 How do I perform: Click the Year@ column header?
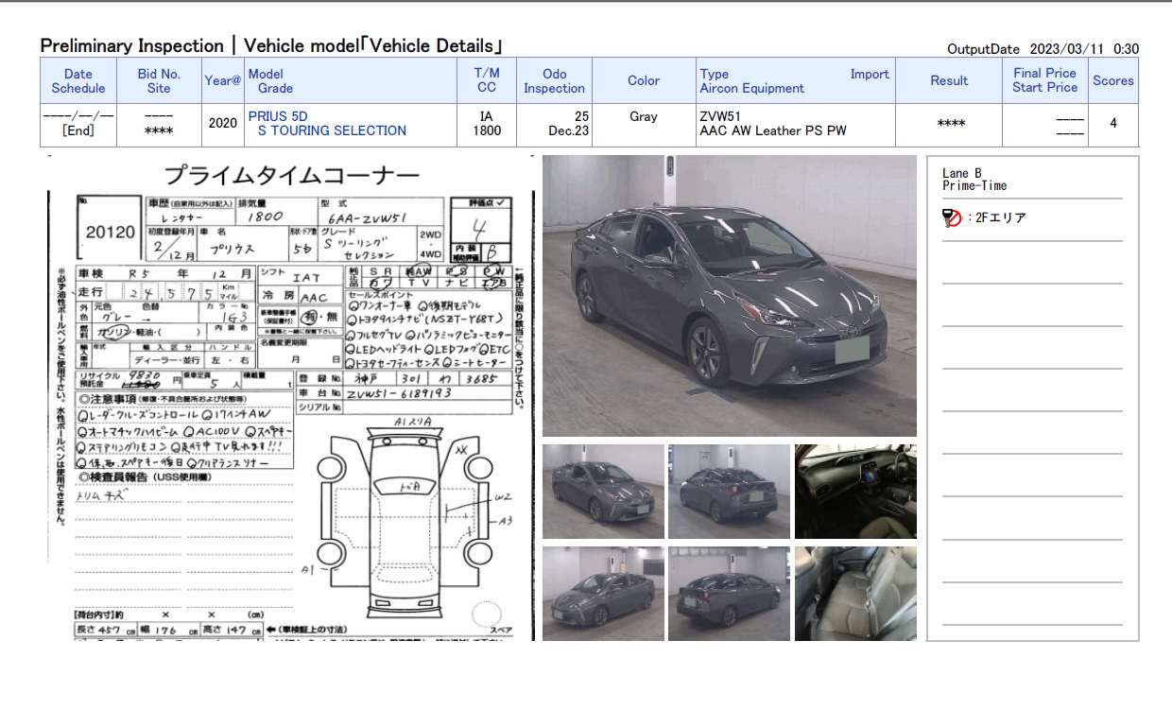click(223, 81)
